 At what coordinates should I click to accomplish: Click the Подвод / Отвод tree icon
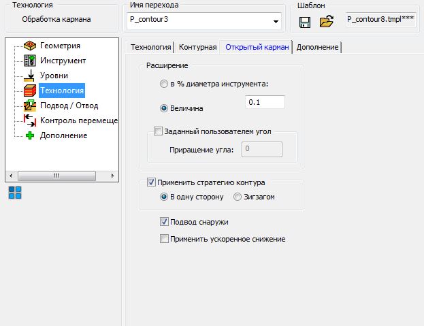coord(30,105)
